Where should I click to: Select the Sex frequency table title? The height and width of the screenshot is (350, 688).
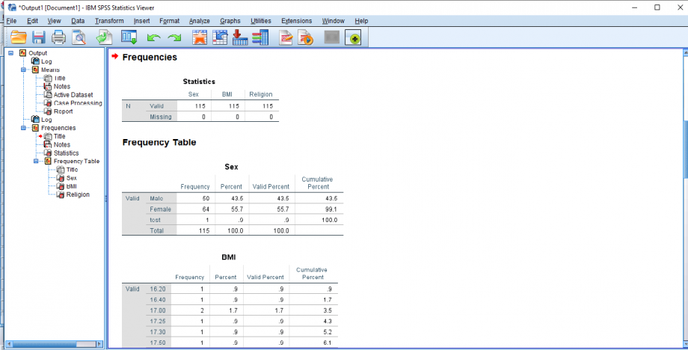point(233,167)
